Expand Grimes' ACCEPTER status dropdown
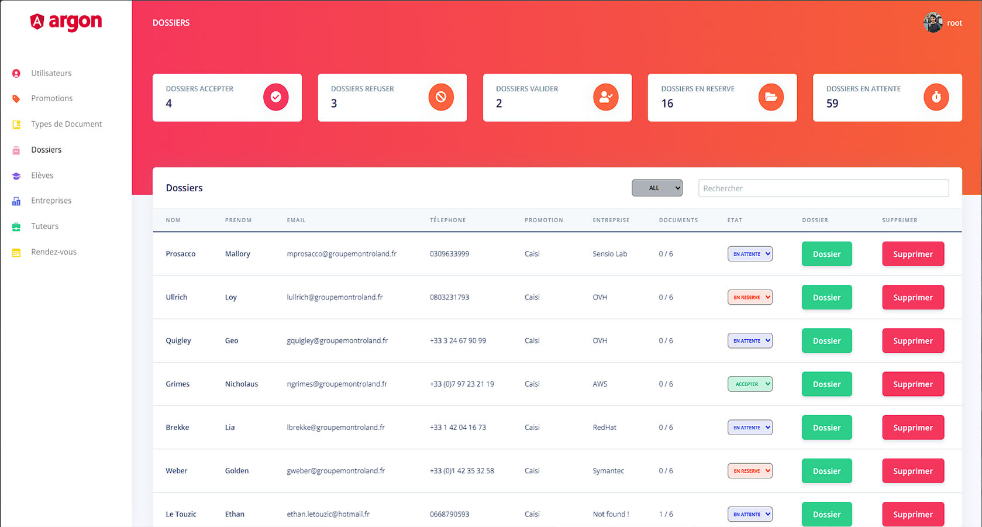Image resolution: width=982 pixels, height=527 pixels. point(750,384)
